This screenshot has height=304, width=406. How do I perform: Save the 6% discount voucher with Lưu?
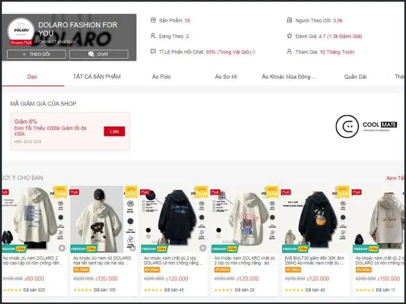(115, 131)
